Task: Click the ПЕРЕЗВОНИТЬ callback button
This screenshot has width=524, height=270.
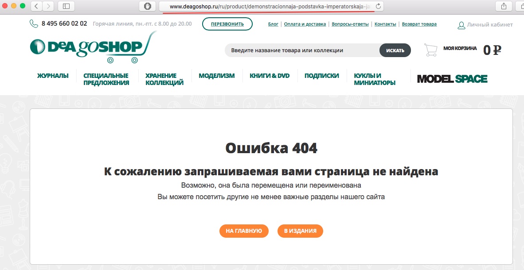Action: click(227, 24)
